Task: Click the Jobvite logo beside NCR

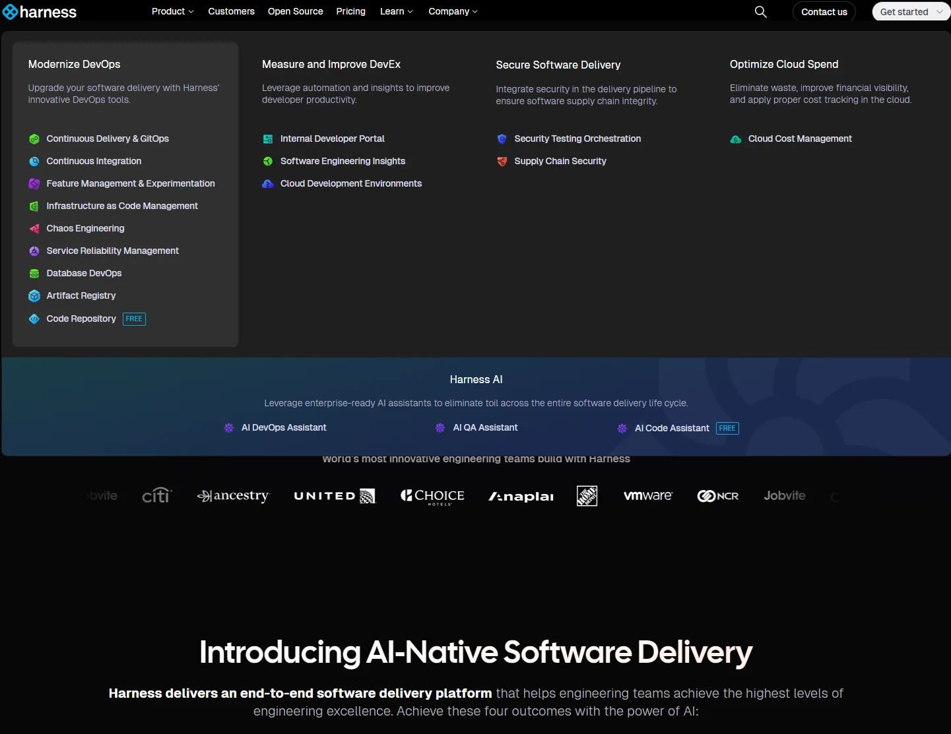Action: pyautogui.click(x=785, y=495)
